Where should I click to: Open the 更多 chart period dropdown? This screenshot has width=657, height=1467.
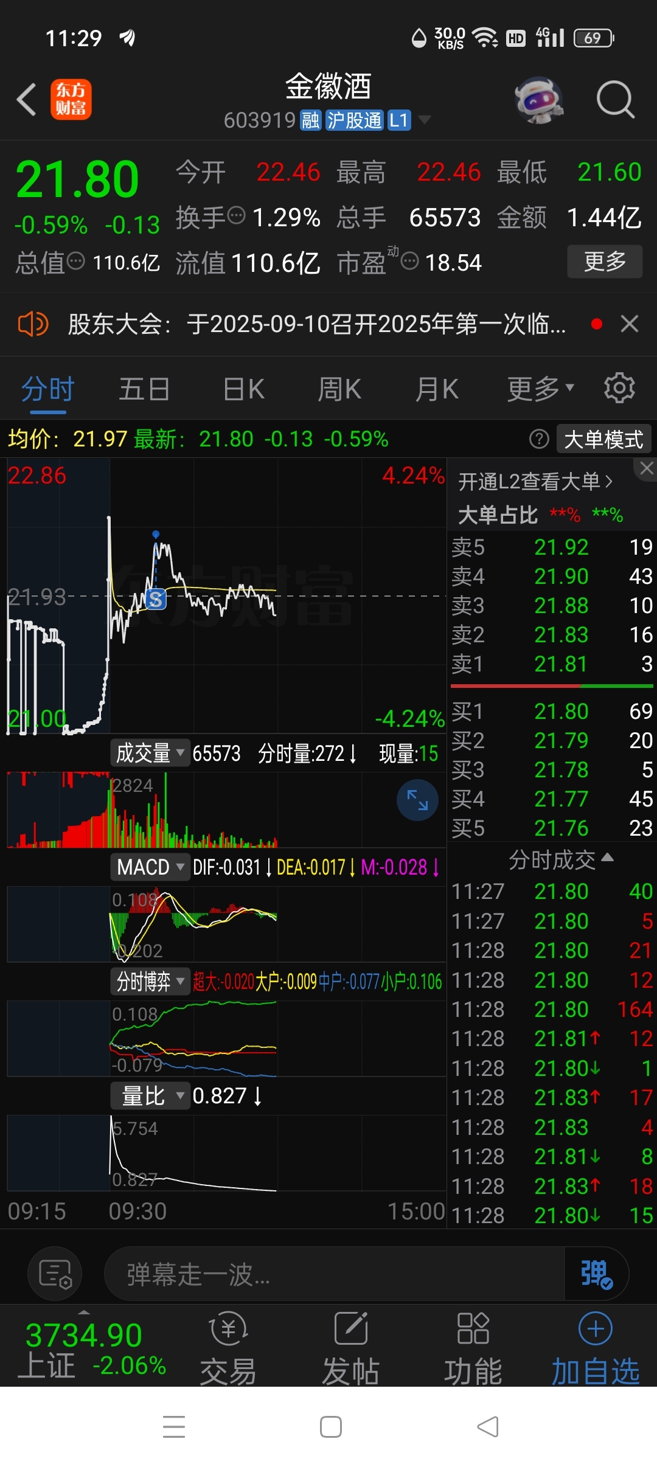[540, 389]
